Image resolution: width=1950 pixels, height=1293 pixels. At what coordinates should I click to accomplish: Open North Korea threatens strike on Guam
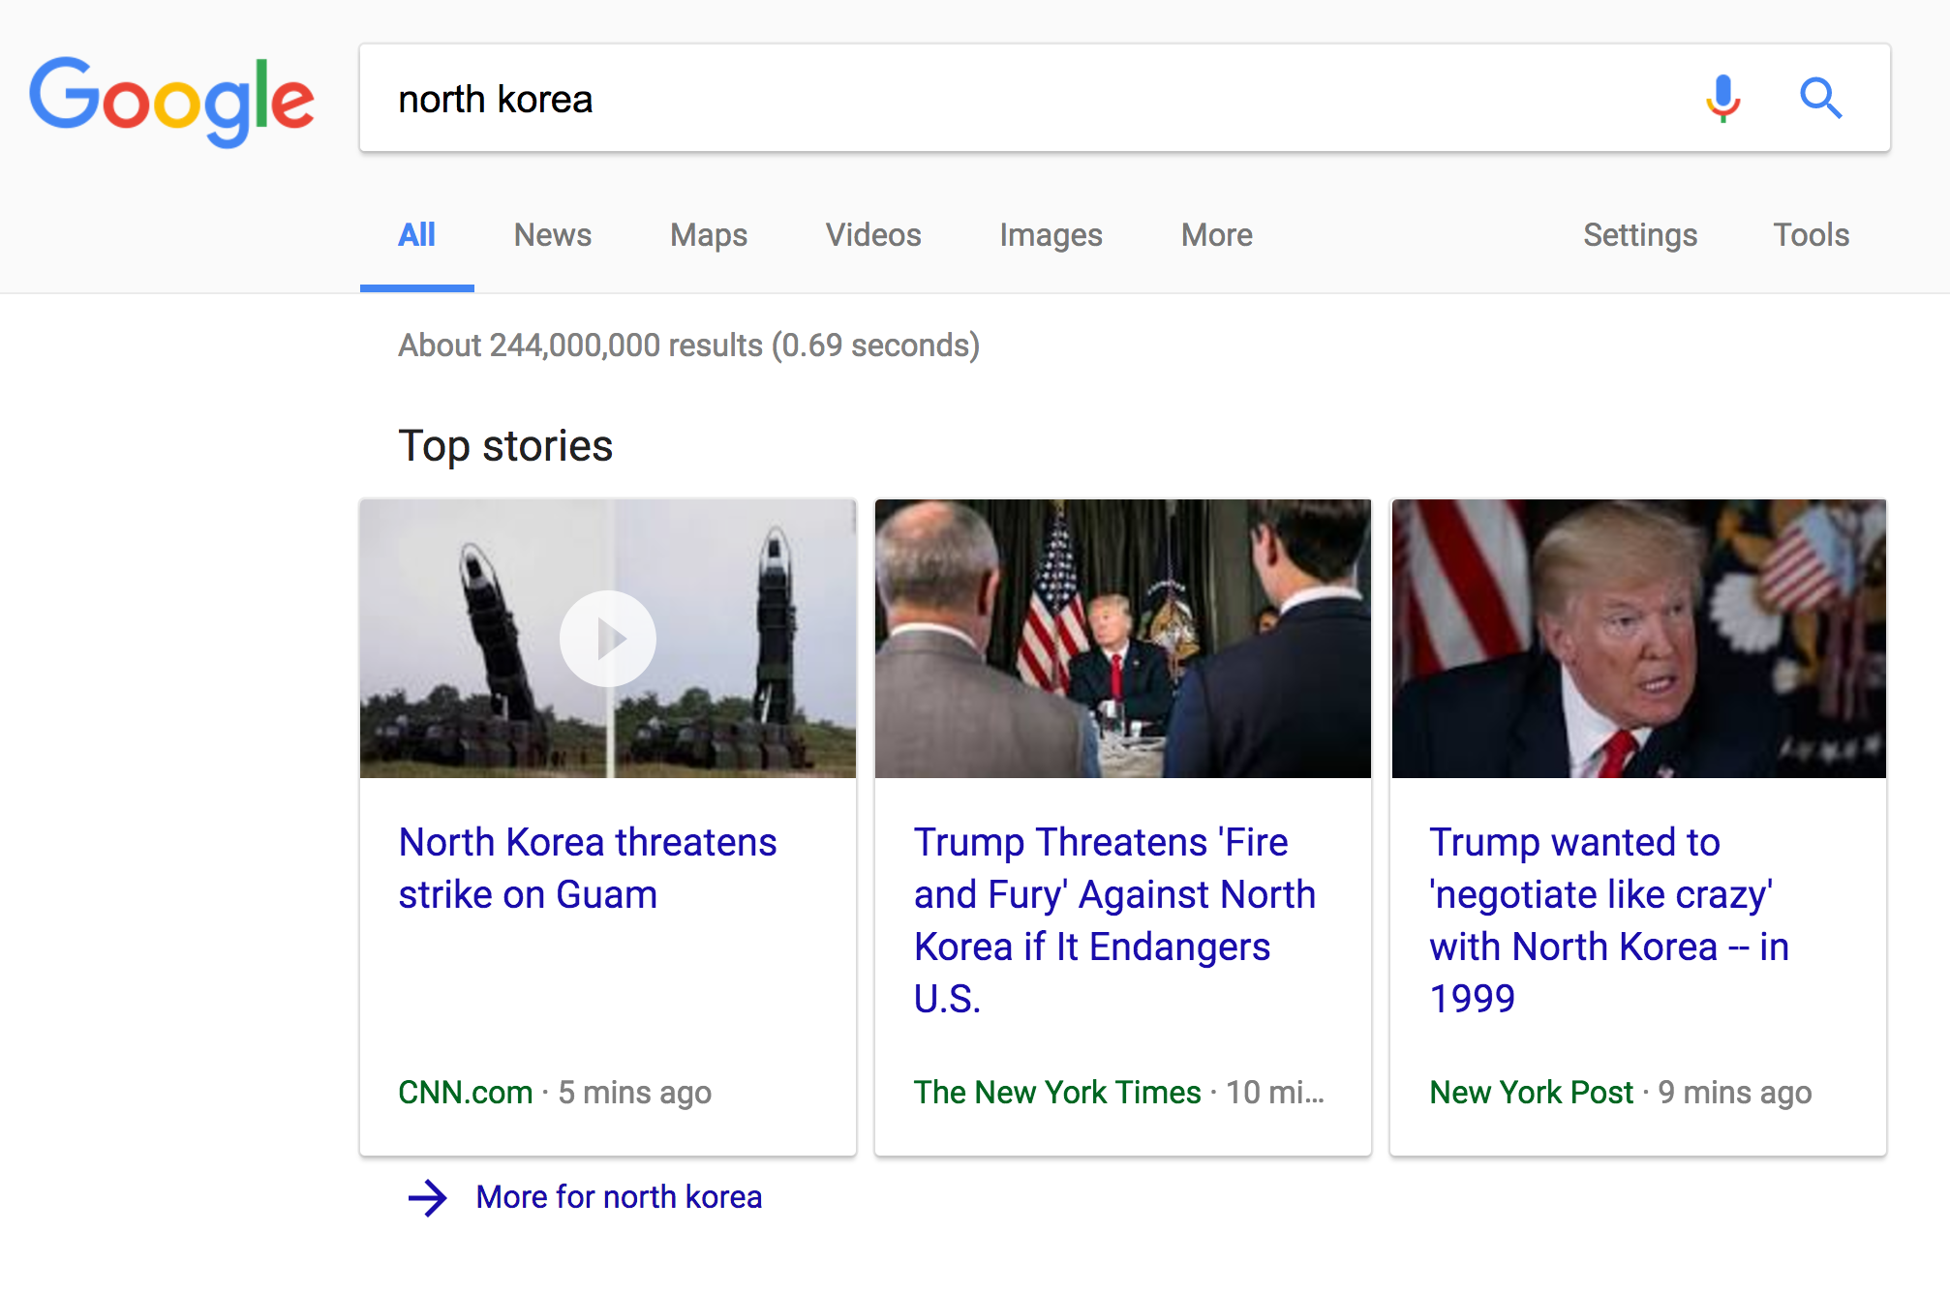(587, 868)
